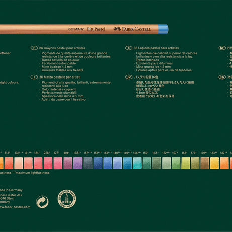Viewport: 232px width, 232px height.
Task: Click 'Adatti da usare con il fissativo'
Action: [x=63, y=100]
